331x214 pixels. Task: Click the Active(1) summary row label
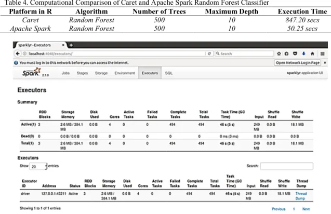pos(28,125)
